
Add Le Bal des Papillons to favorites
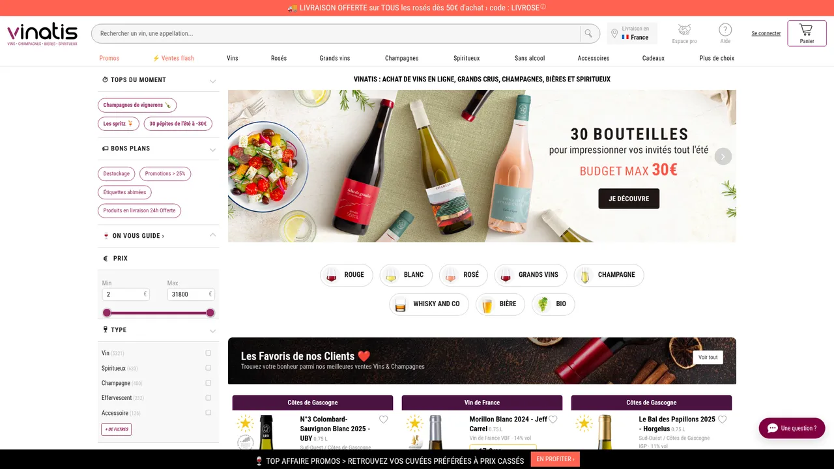(x=723, y=419)
